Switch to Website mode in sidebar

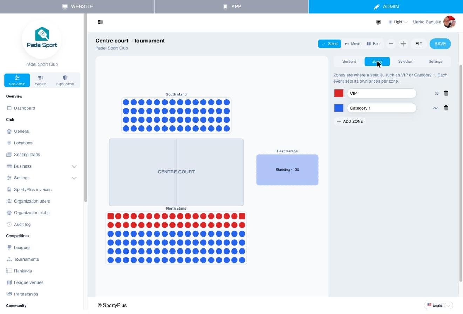coord(41,80)
